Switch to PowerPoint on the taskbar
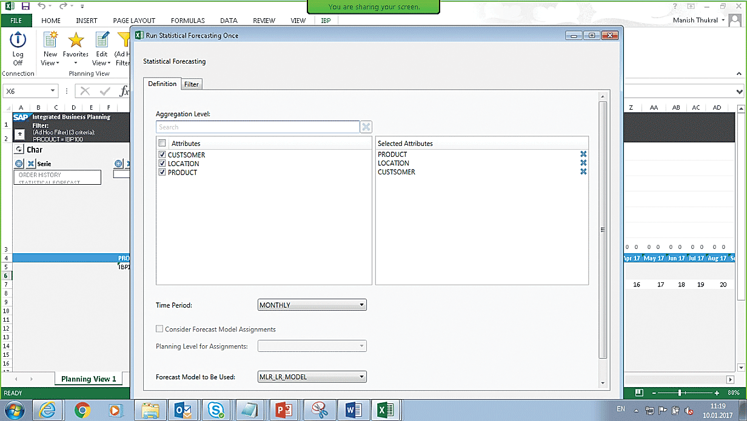Screen dimensions: 747x421 [x=284, y=410]
